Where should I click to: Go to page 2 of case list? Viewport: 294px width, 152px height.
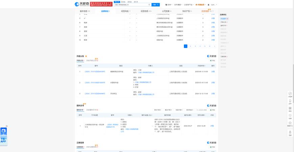[x=190, y=46]
